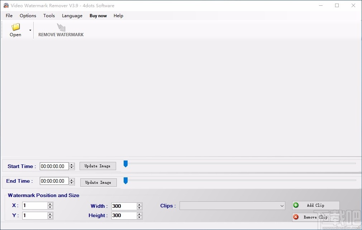Screen dimensions: 362x230
Task: Close the Video Watermark Remover window
Action: coord(353,5)
